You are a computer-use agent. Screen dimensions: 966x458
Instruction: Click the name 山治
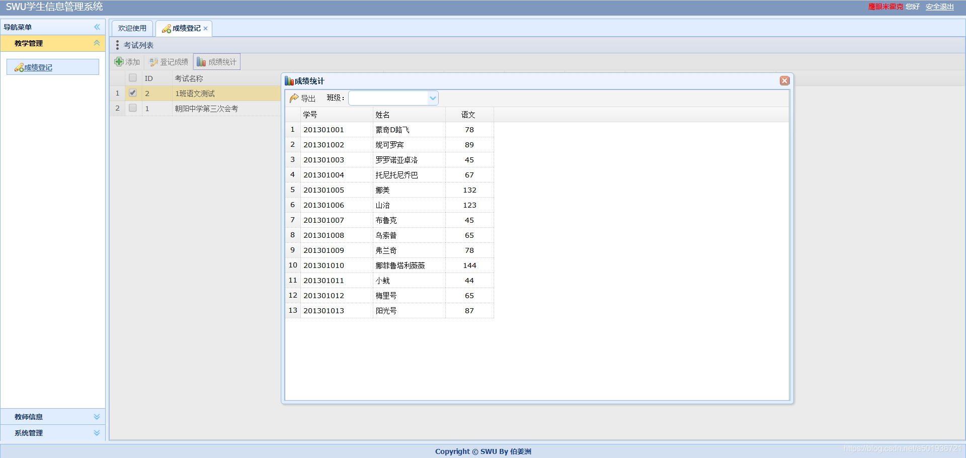[x=382, y=205]
